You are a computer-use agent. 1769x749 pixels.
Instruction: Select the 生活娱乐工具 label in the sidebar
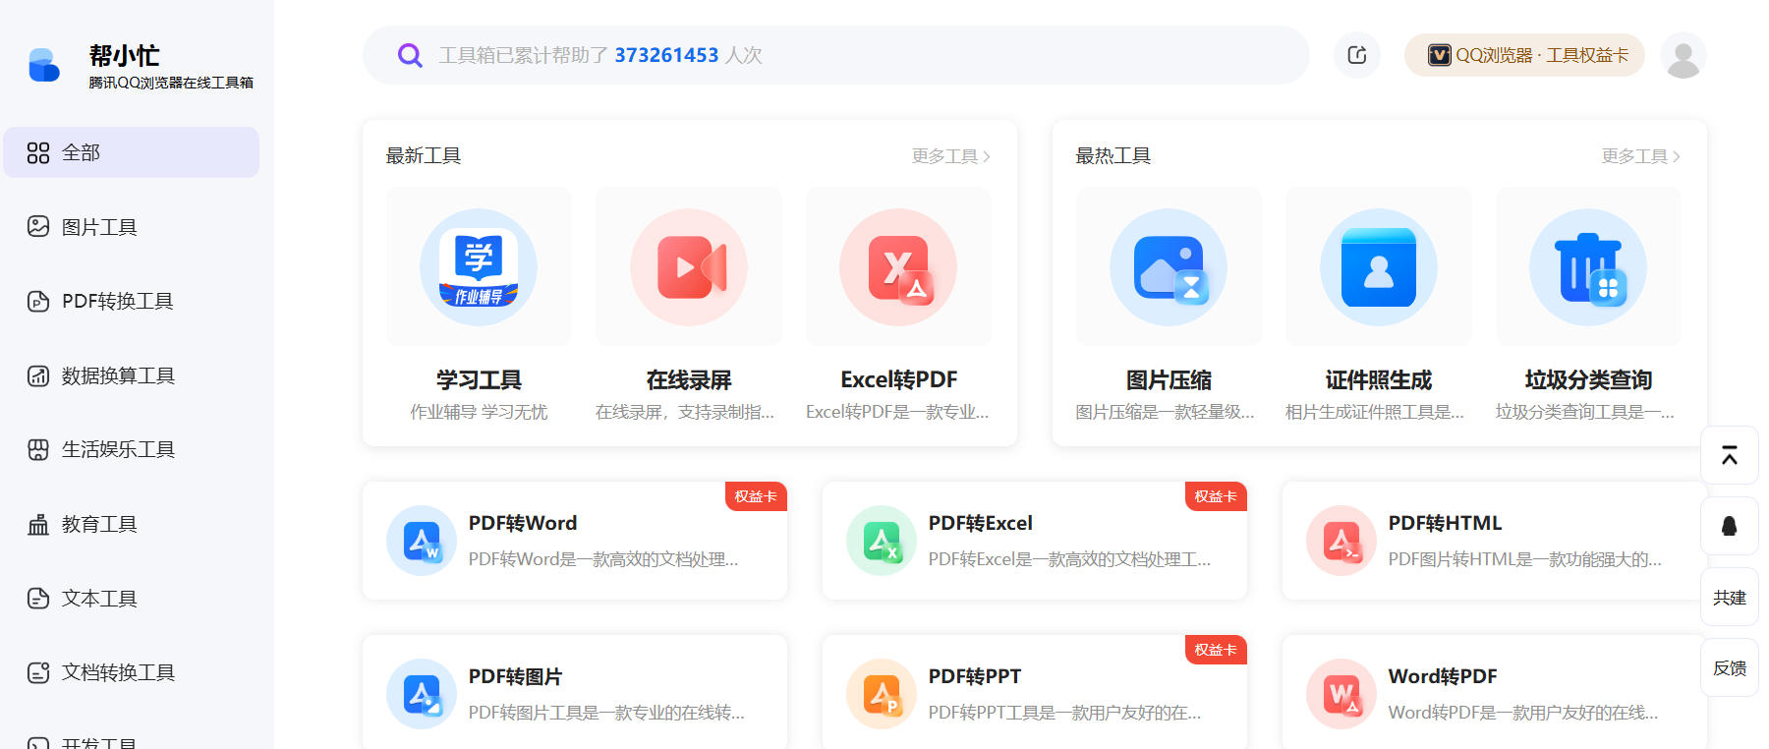(118, 449)
